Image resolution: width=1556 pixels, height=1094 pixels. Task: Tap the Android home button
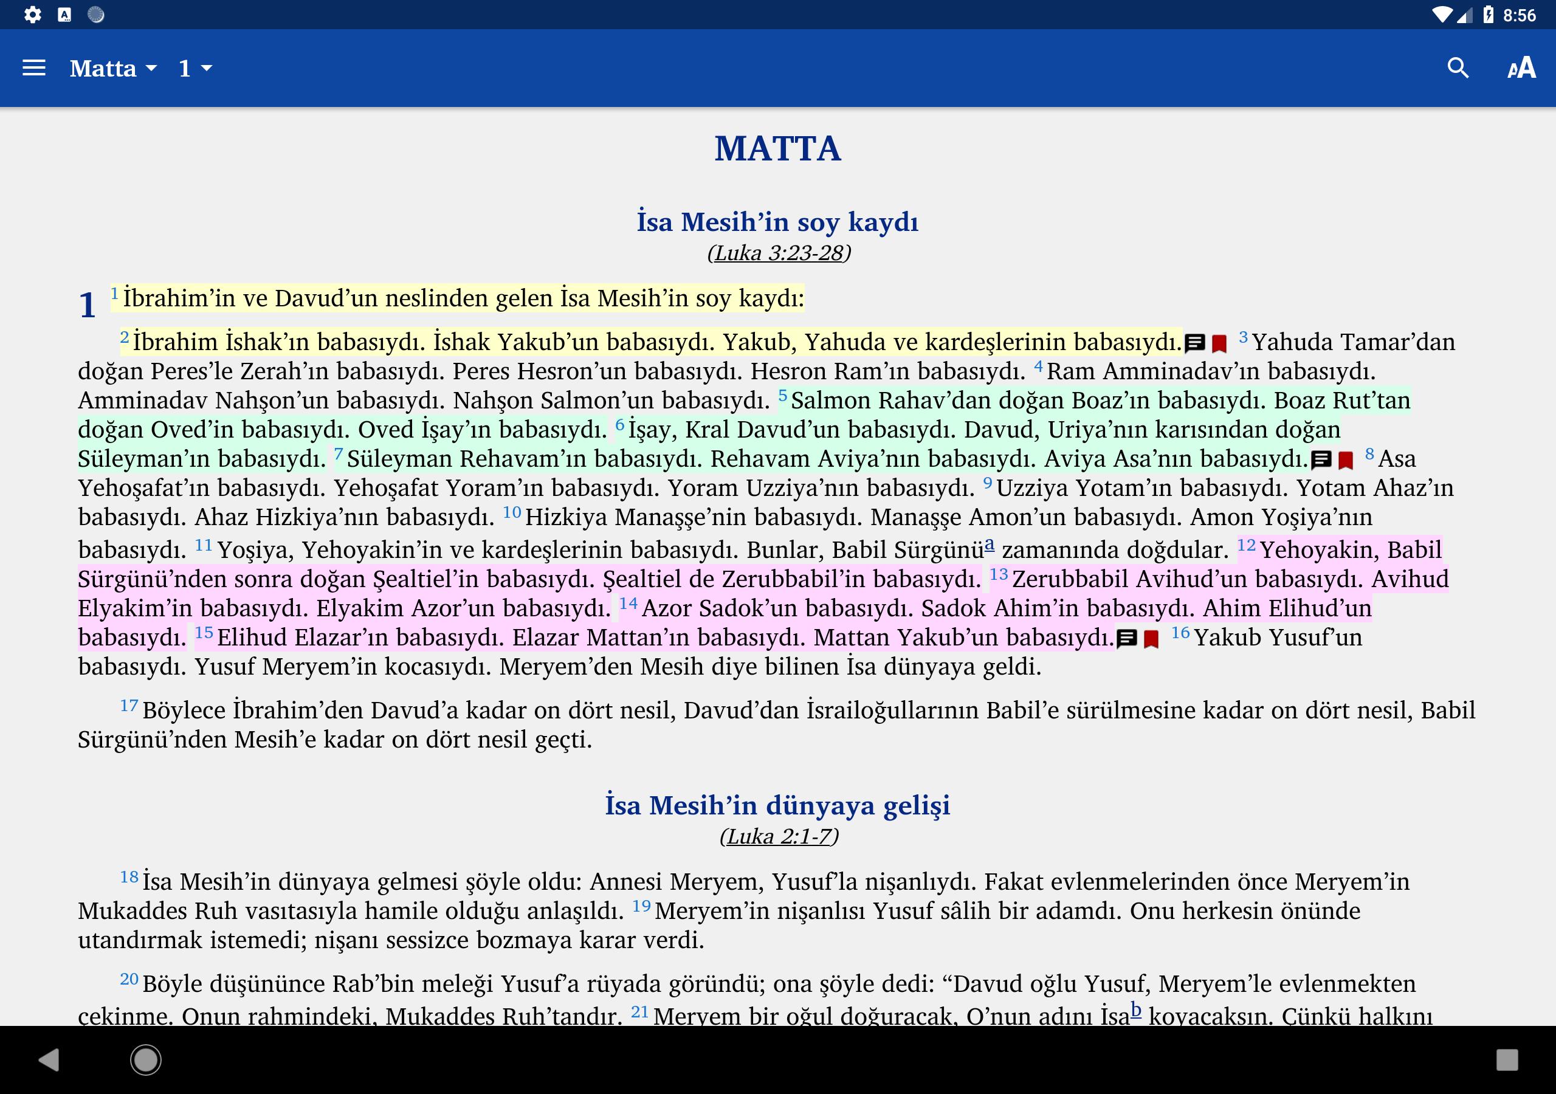pyautogui.click(x=146, y=1059)
